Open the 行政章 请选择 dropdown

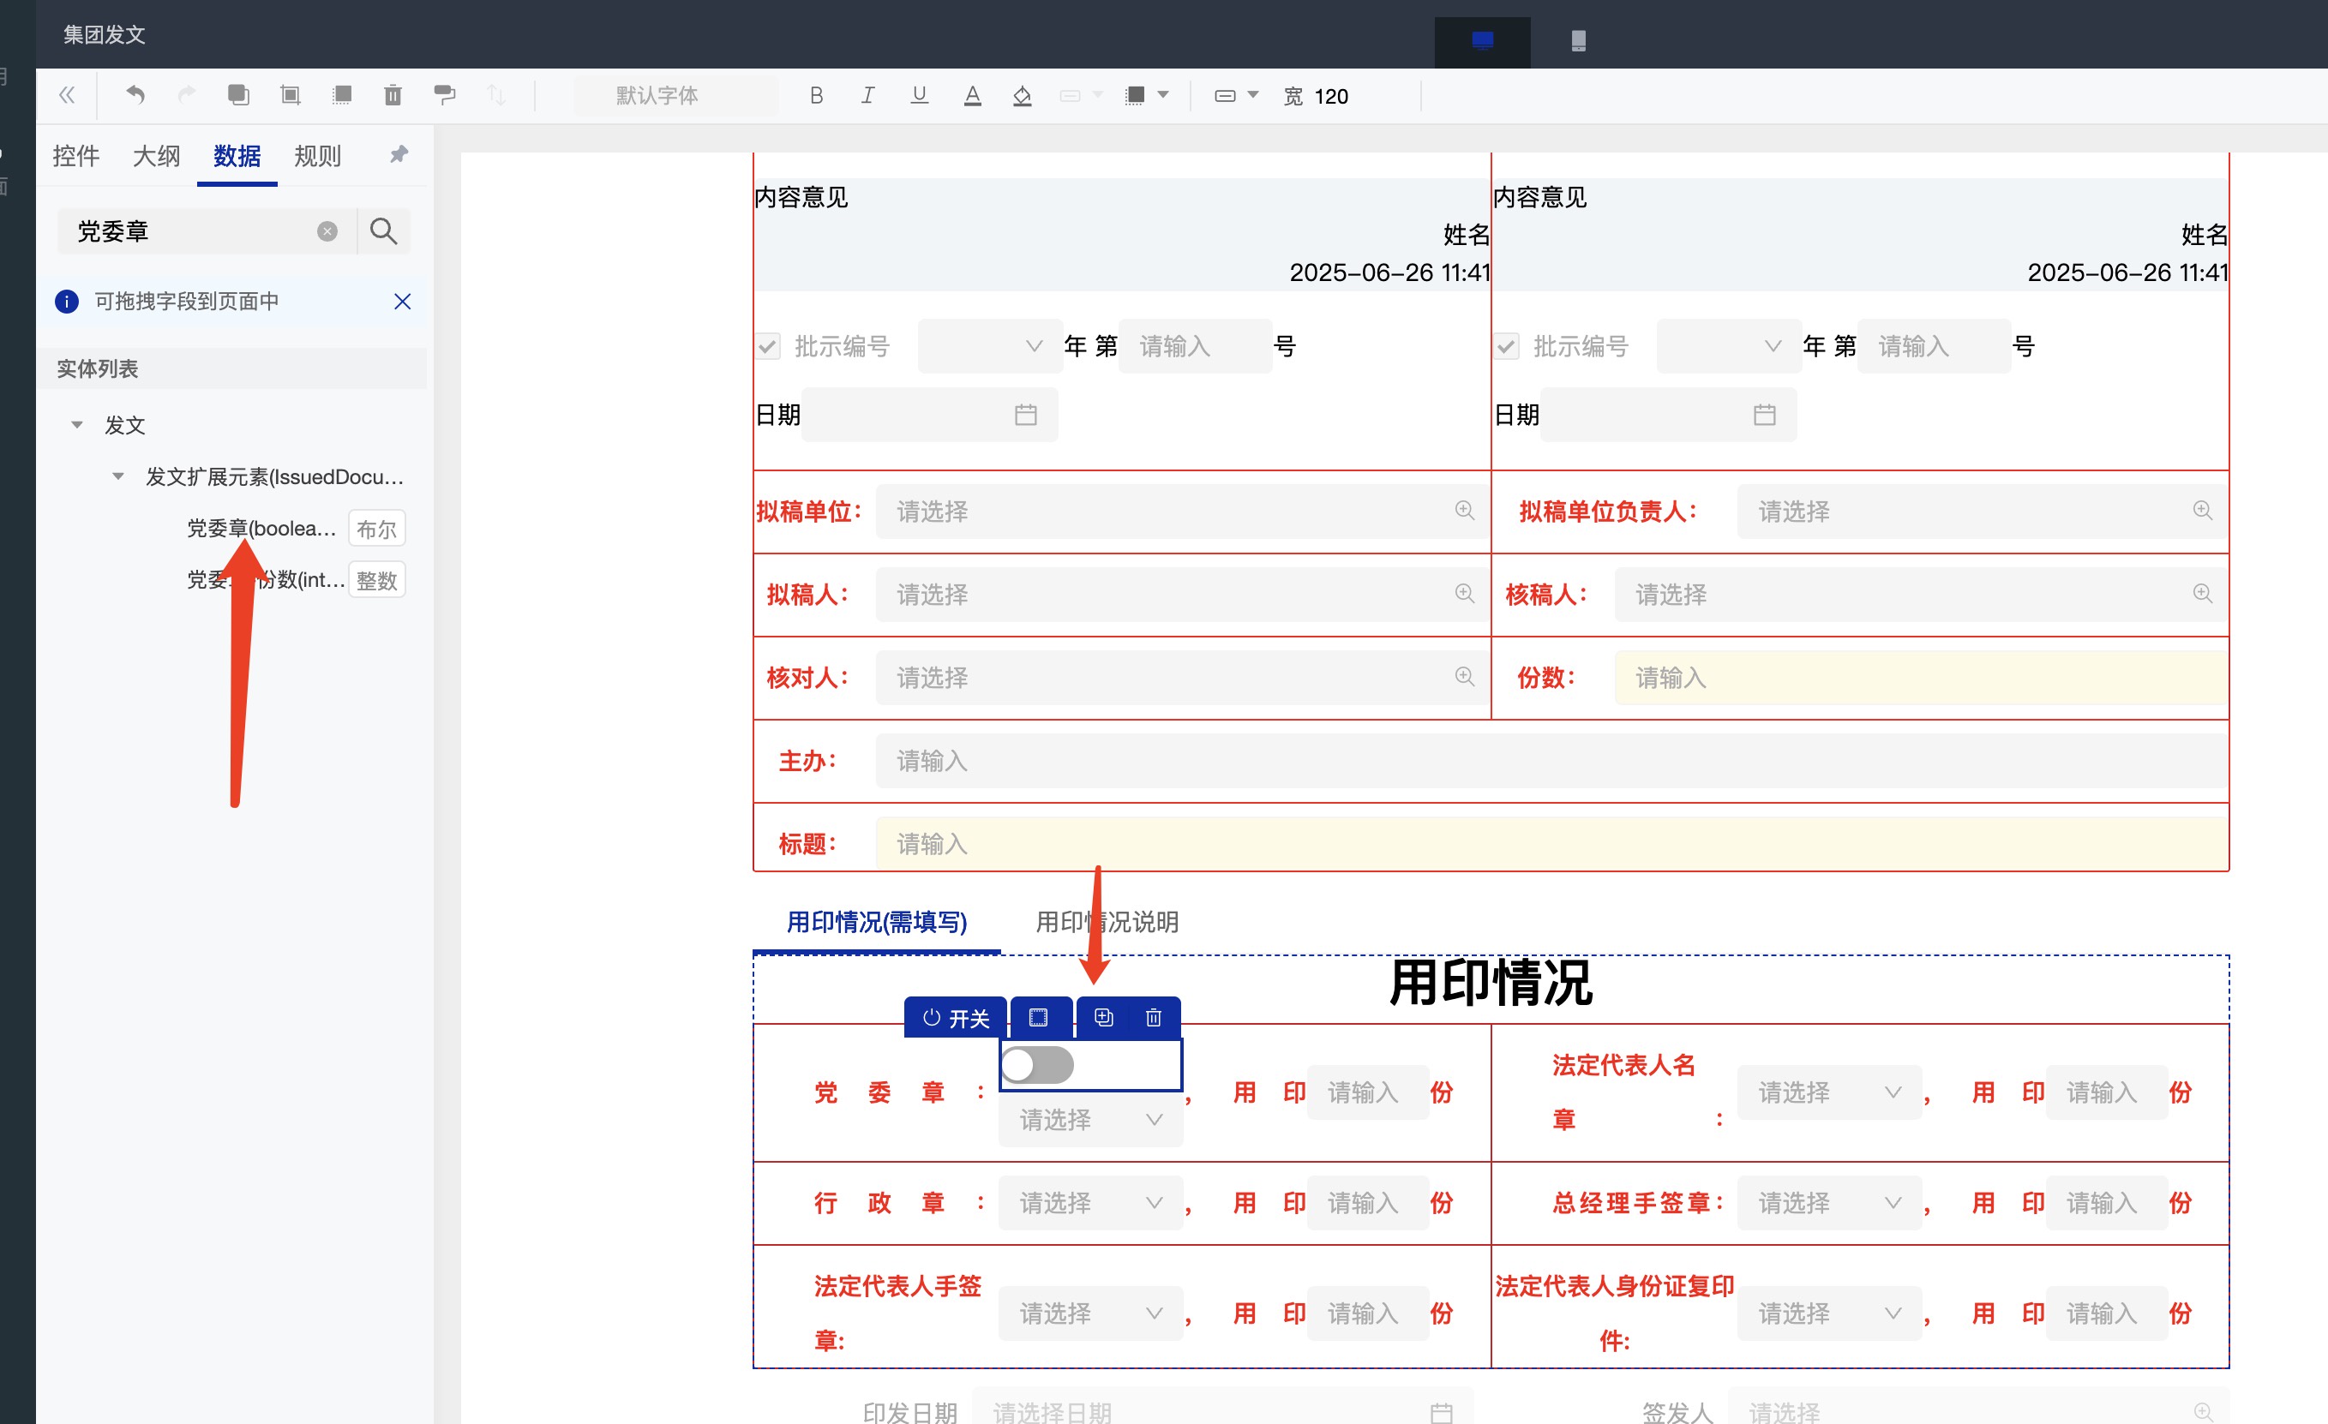pyautogui.click(x=1089, y=1203)
